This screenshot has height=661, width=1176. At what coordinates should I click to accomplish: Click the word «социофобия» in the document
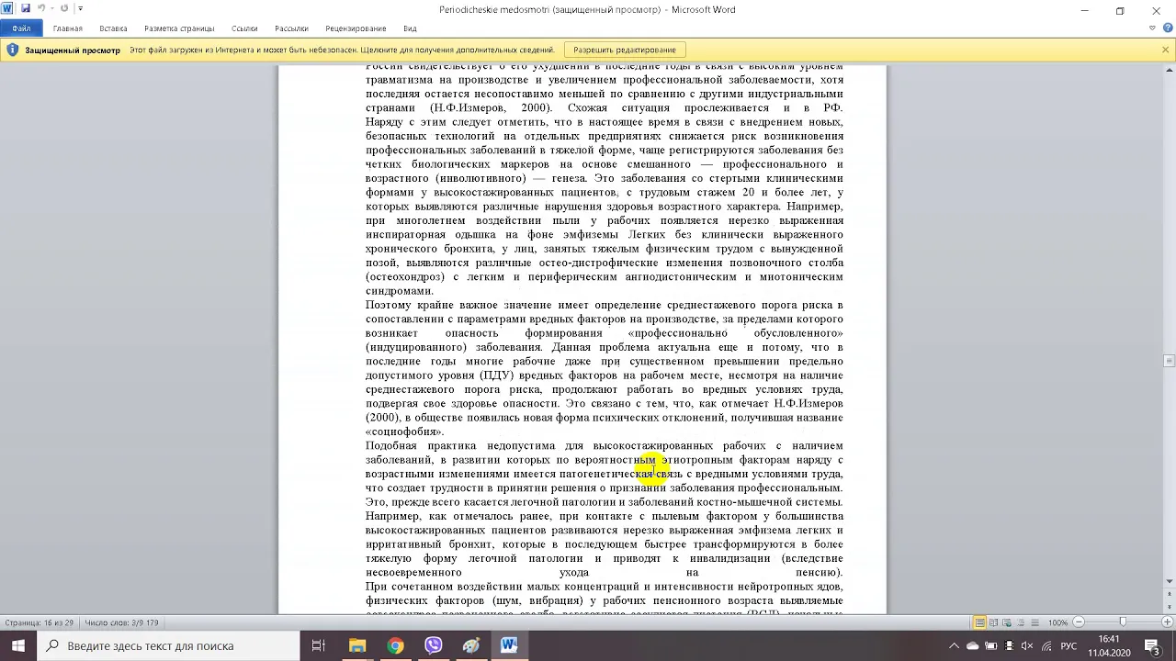[404, 431]
